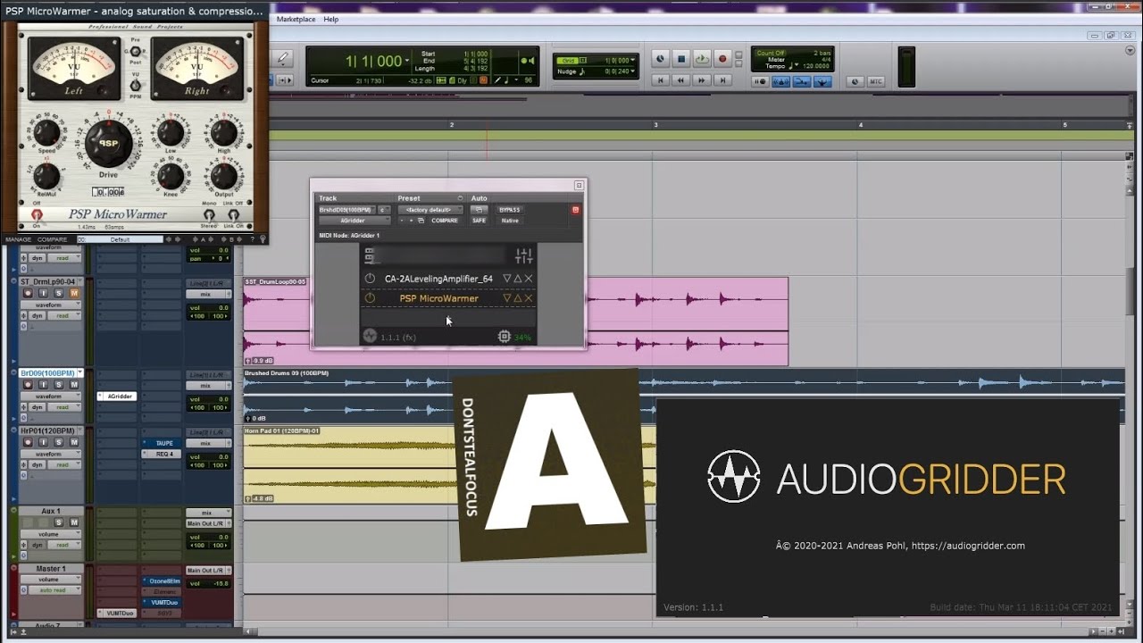Click the Rewind transport button

point(680,80)
